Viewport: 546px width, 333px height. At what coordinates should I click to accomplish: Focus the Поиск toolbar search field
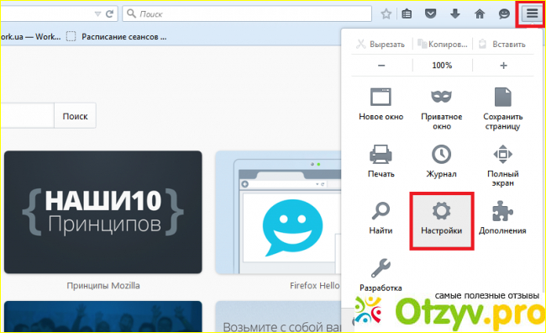pos(247,13)
